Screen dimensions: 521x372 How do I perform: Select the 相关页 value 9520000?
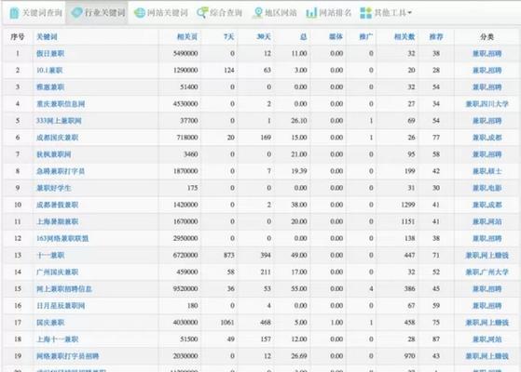pos(185,289)
